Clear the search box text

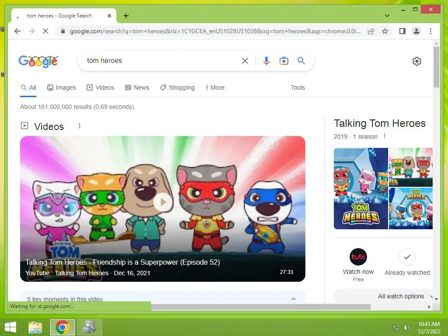pyautogui.click(x=245, y=60)
